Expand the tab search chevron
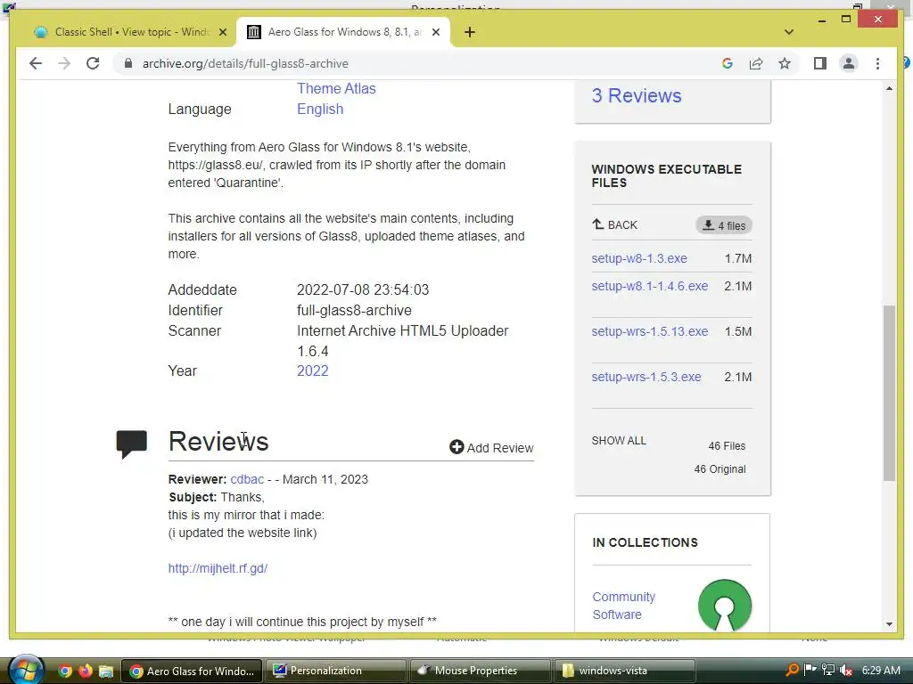This screenshot has height=684, width=913. click(789, 32)
